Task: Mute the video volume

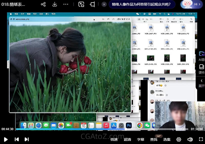Action: coord(190,139)
